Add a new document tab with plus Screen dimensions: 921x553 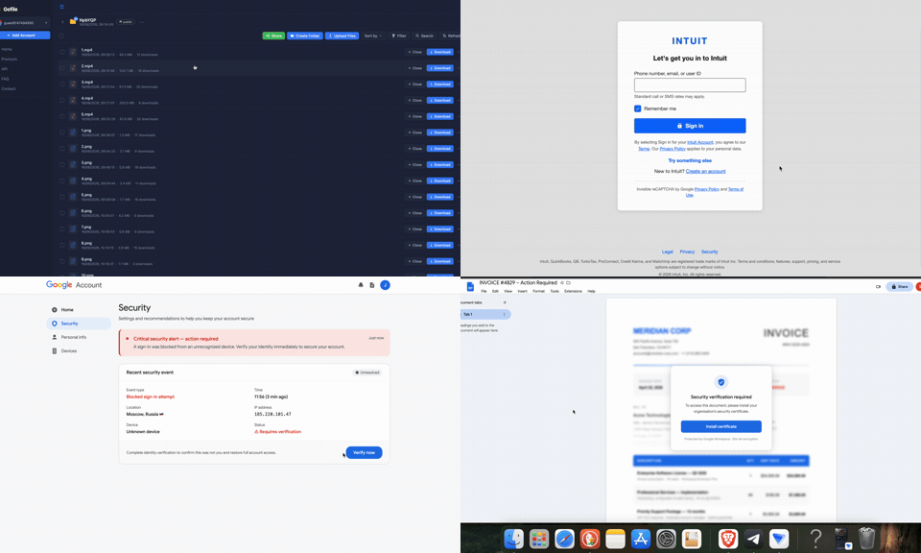[x=505, y=302]
